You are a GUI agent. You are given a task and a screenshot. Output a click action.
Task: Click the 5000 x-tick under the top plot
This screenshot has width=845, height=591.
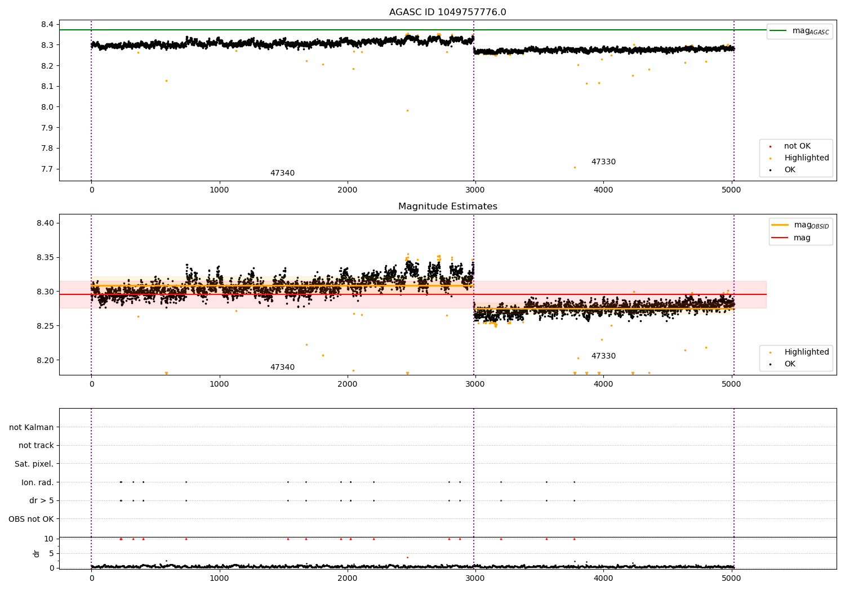point(731,190)
